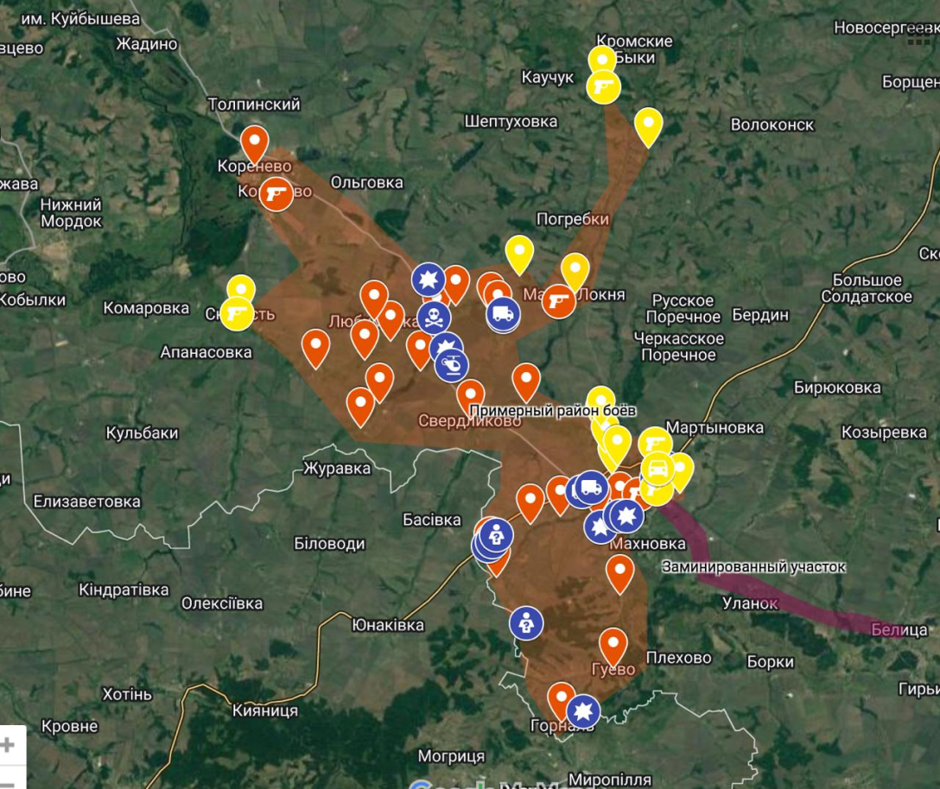Select the yellow car marker near Мартыновка

(x=658, y=469)
